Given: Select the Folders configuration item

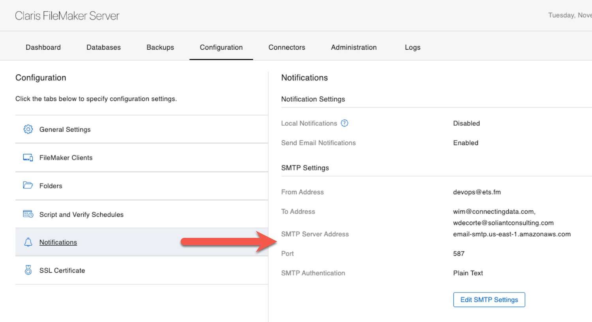Looking at the screenshot, I should 142,186.
